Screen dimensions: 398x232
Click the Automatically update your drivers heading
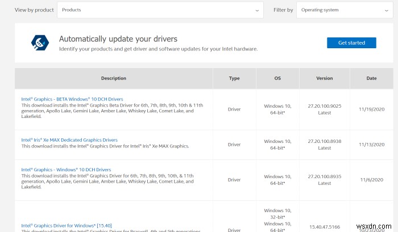(x=118, y=39)
